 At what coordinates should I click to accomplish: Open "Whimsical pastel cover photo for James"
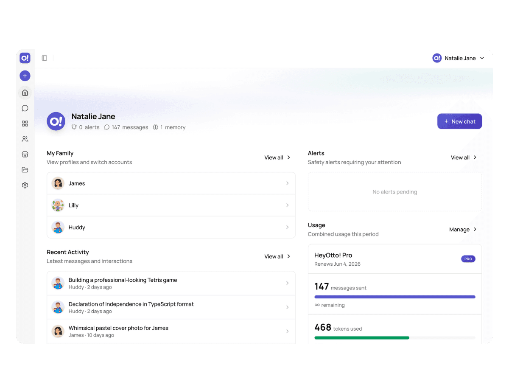[118, 328]
